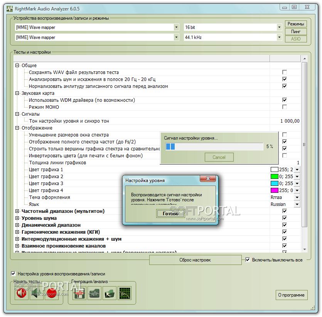Collapse the Отображение group
Image resolution: width=322 pixels, height=317 pixels.
(17, 128)
